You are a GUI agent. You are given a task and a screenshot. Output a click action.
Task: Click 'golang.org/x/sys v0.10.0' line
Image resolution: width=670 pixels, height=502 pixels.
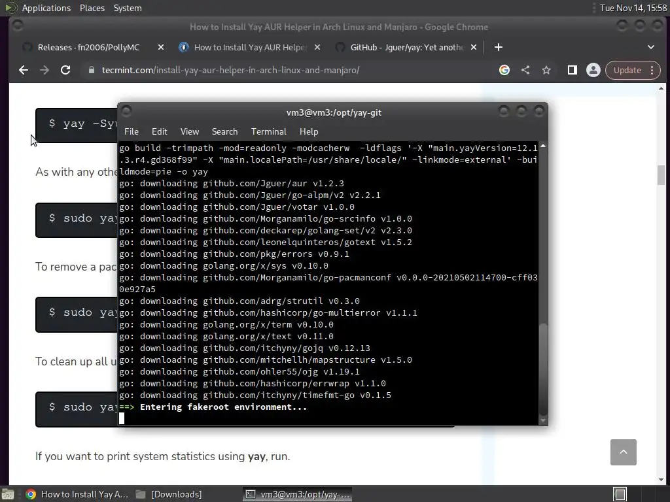click(224, 266)
